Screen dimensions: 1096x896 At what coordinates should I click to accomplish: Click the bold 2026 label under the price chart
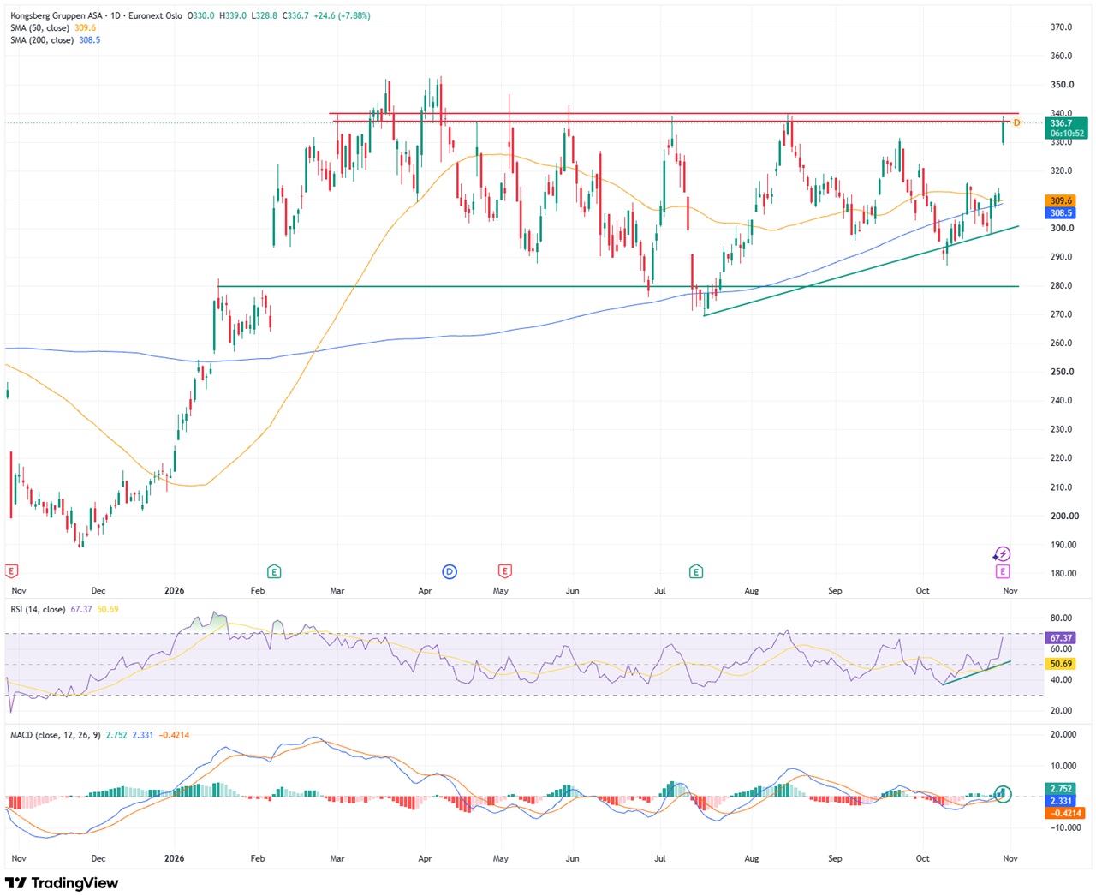(x=174, y=591)
